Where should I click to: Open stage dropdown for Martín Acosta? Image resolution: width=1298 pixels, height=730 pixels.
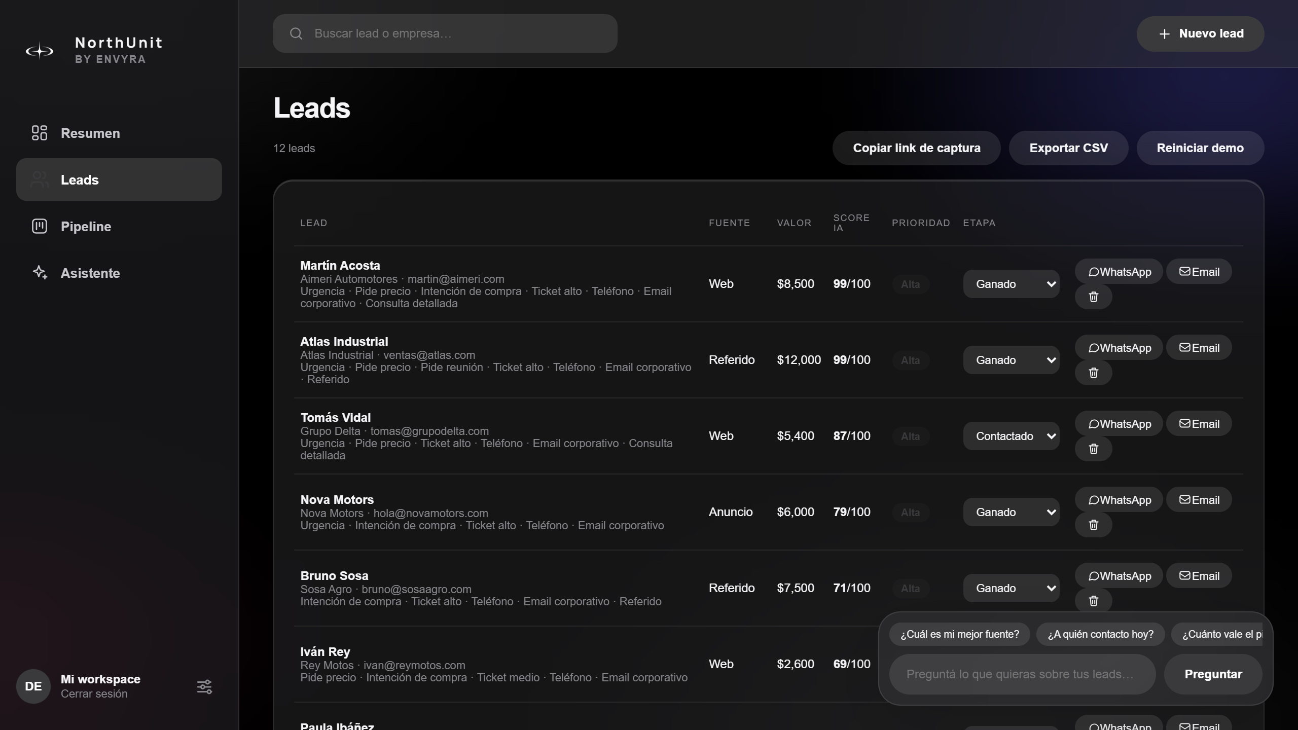pyautogui.click(x=1012, y=284)
